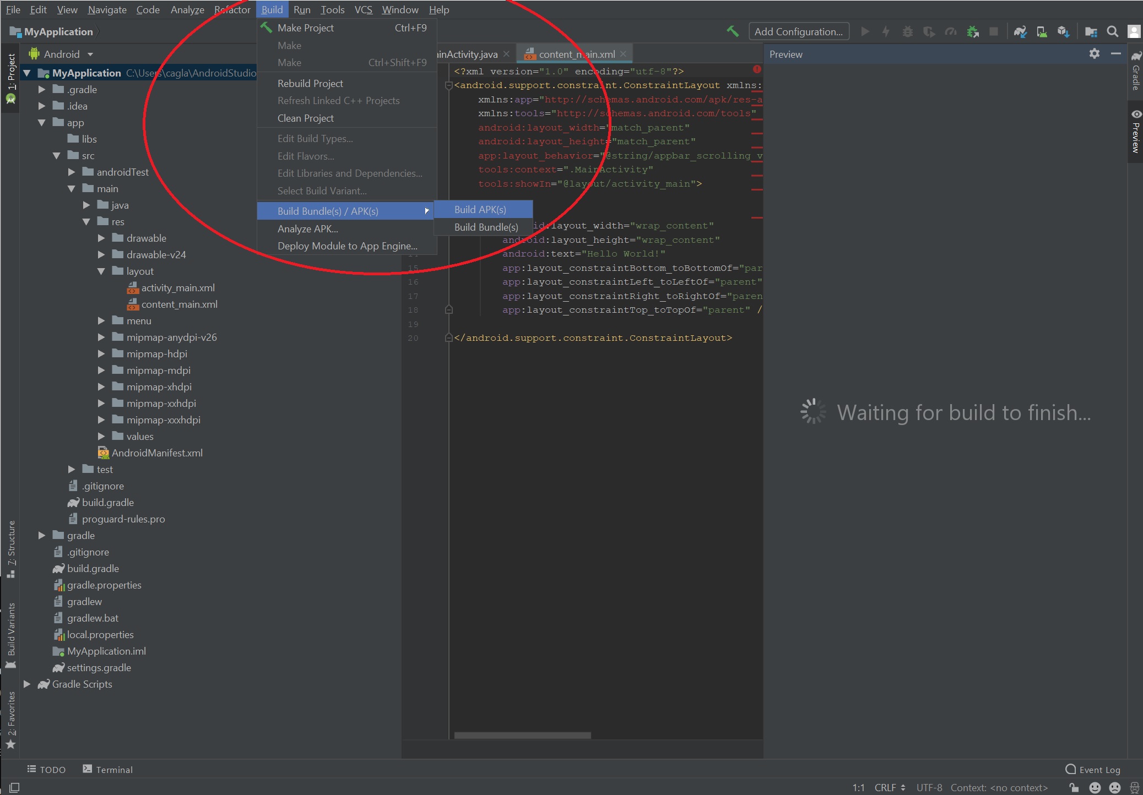Viewport: 1143px width, 795px height.
Task: Click Sync Project with Gradle Files icon
Action: [x=1020, y=31]
